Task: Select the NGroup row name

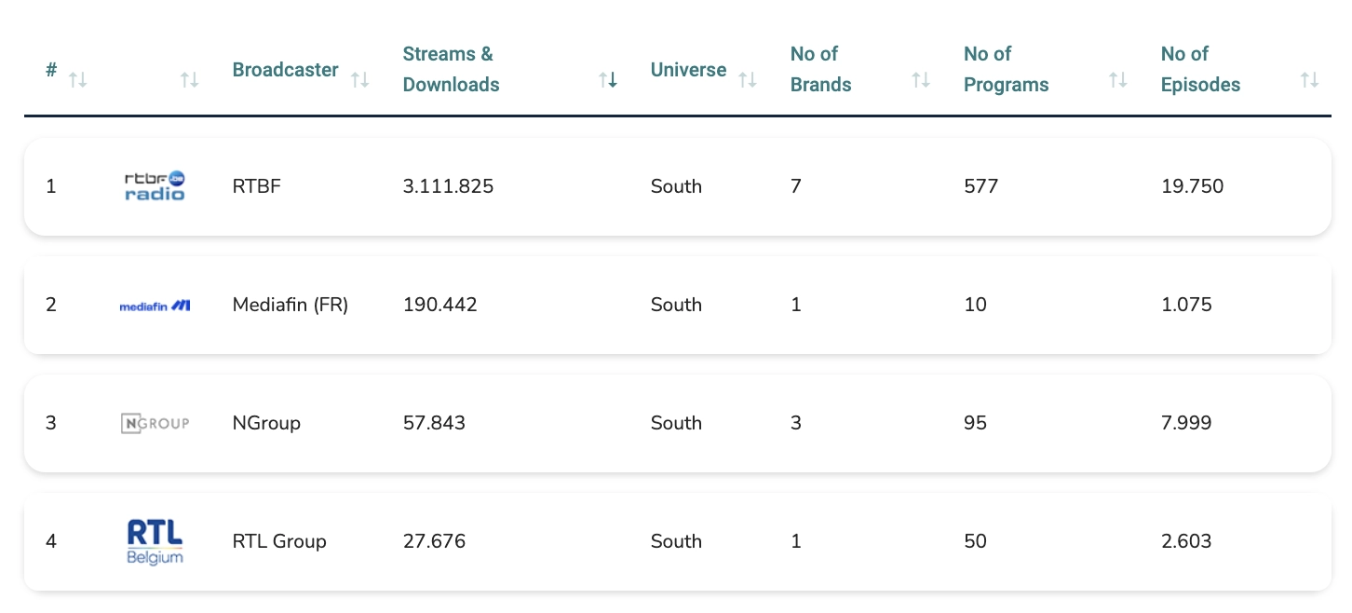Action: coord(266,423)
